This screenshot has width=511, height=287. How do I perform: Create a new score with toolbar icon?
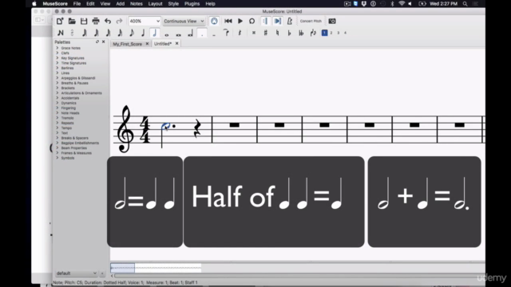tap(60, 22)
